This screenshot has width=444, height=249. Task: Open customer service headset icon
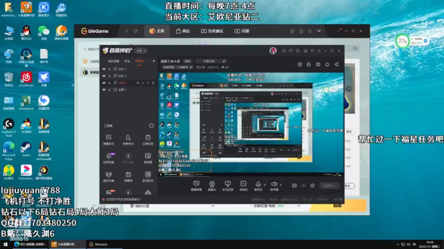(x=284, y=51)
